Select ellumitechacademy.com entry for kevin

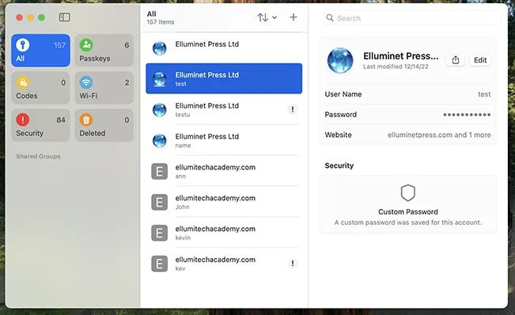(224, 233)
